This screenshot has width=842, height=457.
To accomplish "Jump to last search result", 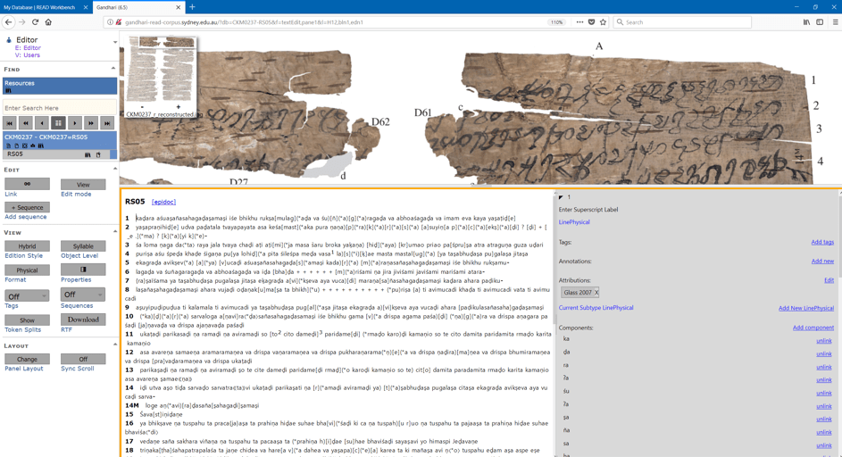I will [x=107, y=123].
